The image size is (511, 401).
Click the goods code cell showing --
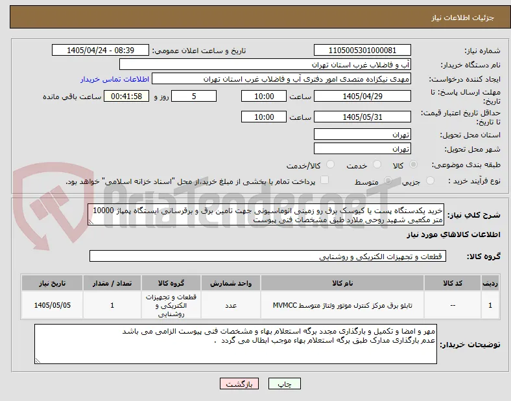(453, 305)
